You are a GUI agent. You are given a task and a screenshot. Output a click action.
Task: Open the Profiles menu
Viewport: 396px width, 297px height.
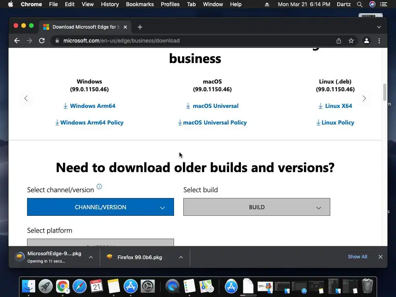tap(170, 4)
